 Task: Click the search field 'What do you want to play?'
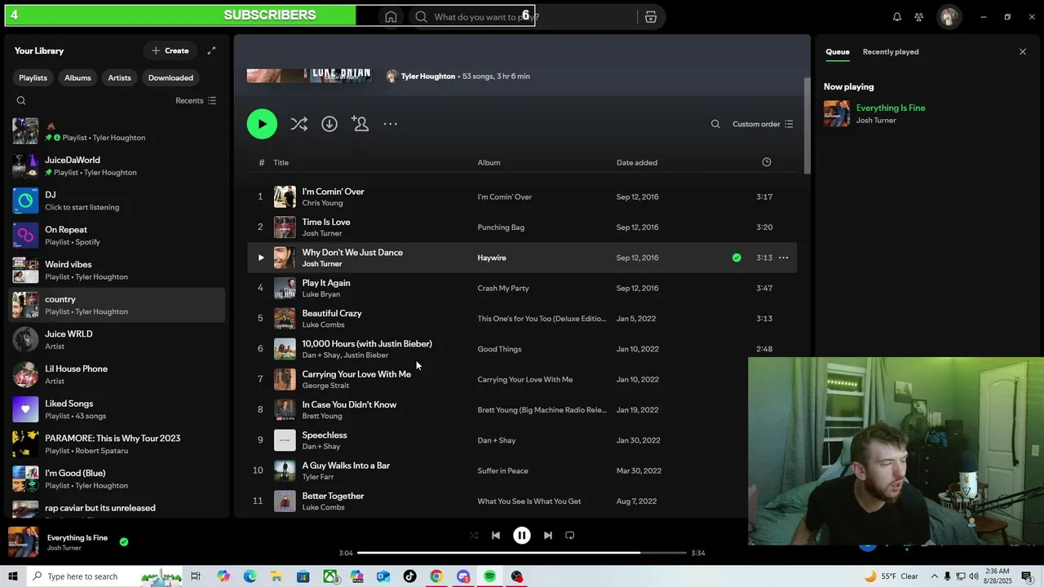[522, 17]
